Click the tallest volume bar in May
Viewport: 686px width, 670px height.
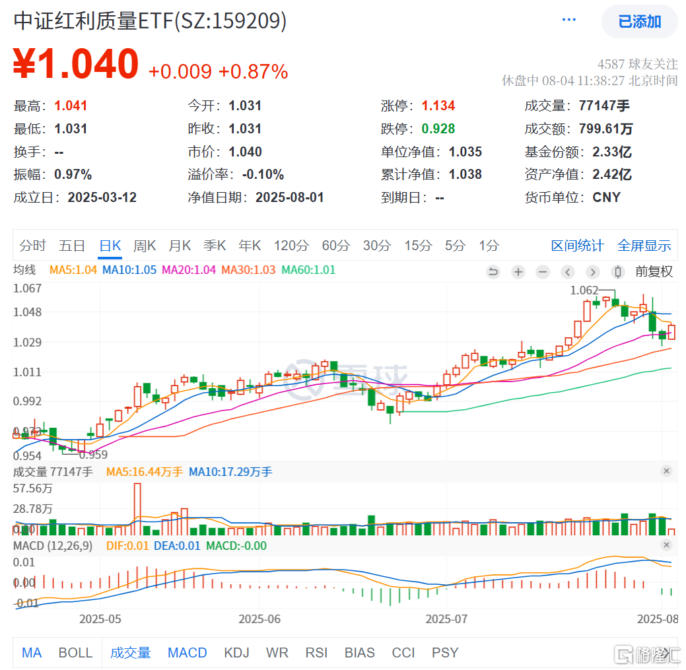tap(137, 509)
